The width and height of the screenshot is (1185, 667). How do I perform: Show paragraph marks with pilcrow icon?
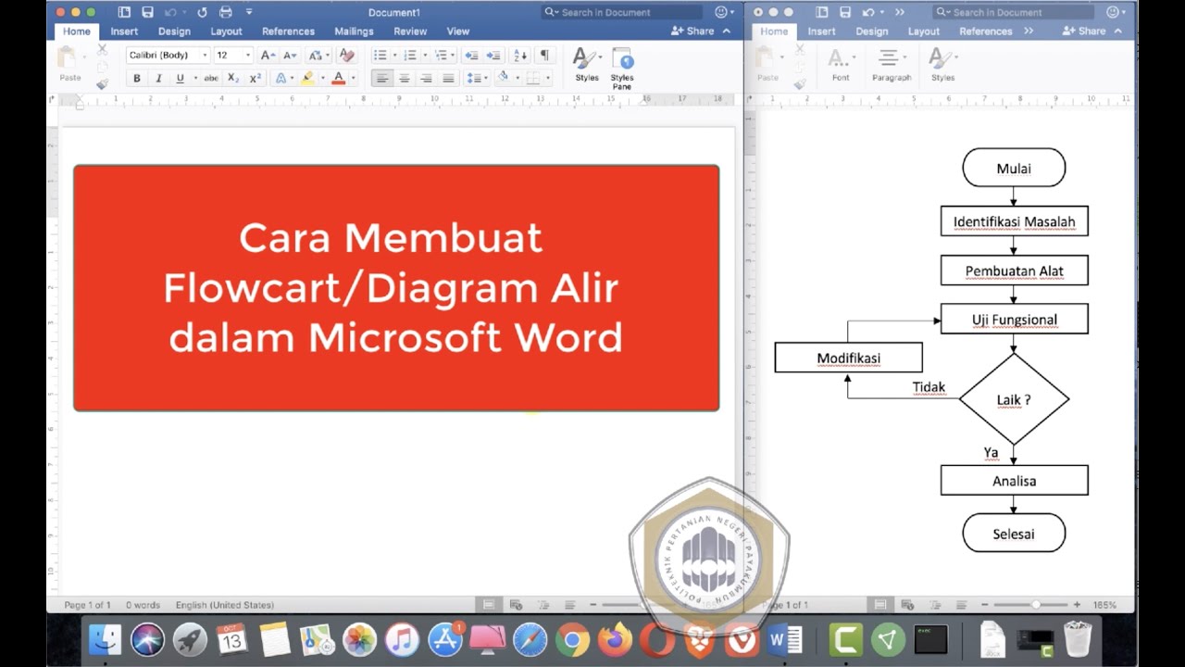[544, 56]
